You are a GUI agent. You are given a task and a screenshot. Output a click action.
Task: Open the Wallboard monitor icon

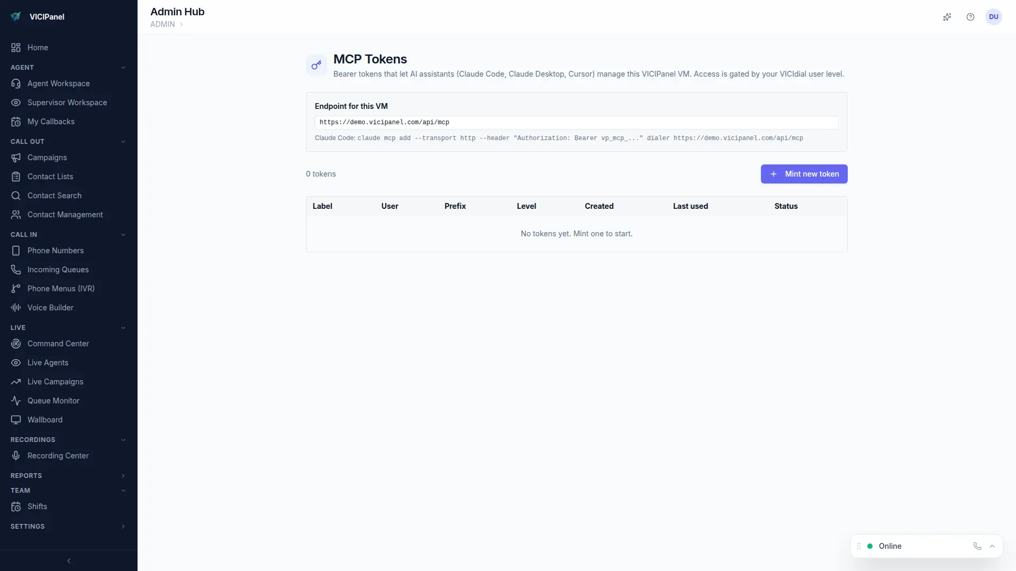16,420
